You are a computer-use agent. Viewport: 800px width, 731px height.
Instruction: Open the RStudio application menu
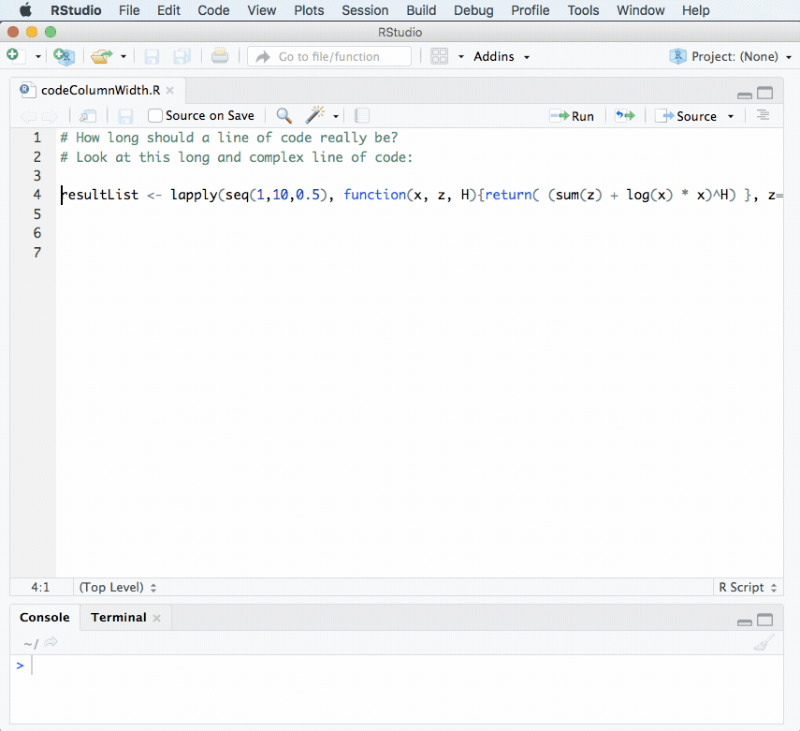[x=76, y=10]
